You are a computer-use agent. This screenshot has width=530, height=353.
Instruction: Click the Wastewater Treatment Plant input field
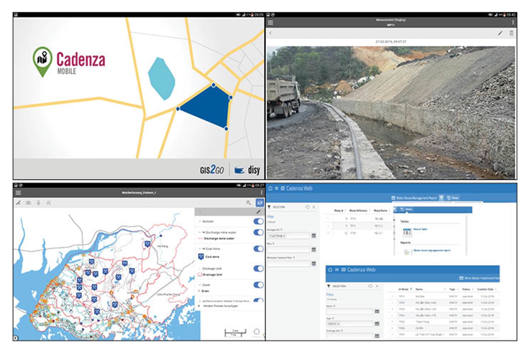[x=288, y=263]
